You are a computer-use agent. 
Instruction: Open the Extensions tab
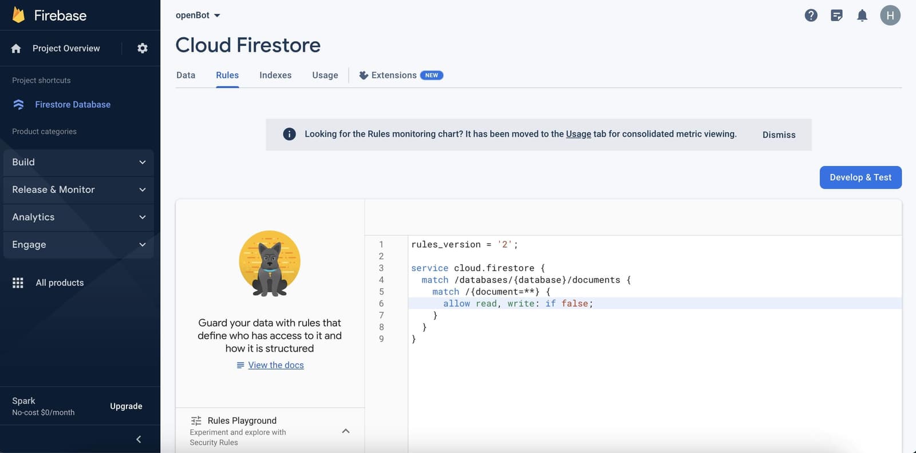pos(401,75)
